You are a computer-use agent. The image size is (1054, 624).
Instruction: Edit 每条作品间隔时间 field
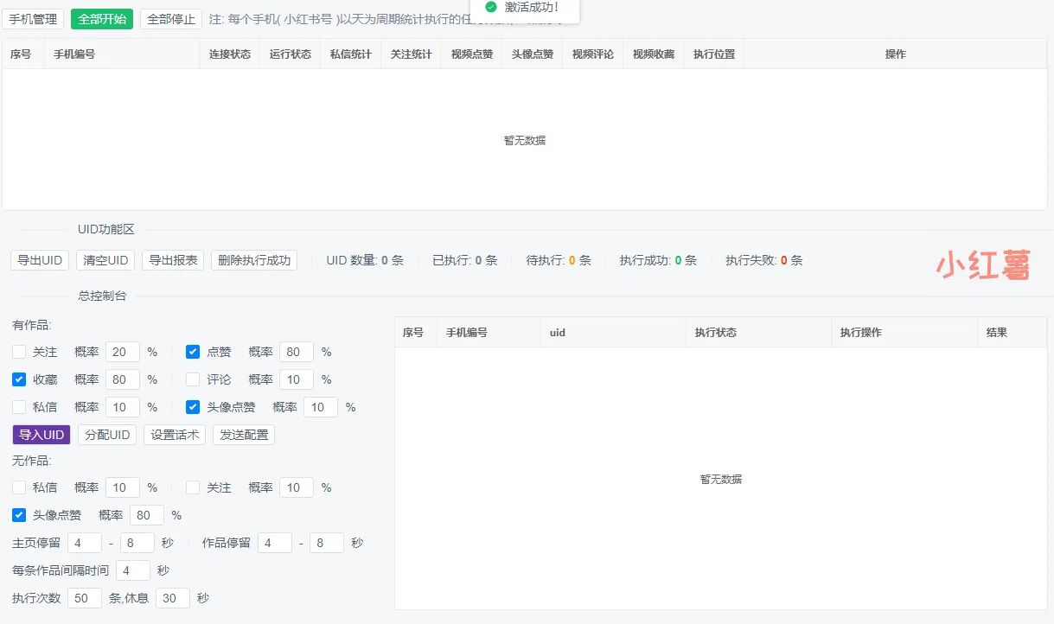(133, 570)
